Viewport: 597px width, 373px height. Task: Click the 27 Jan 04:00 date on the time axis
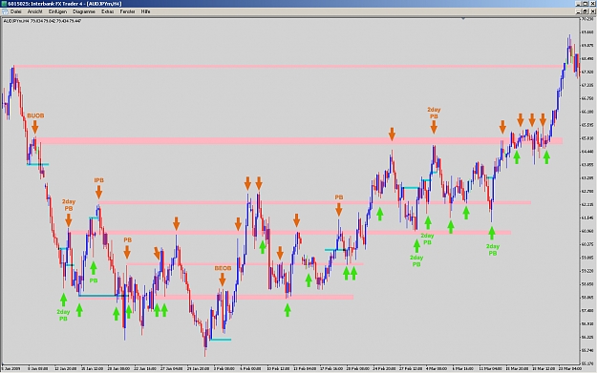click(171, 368)
